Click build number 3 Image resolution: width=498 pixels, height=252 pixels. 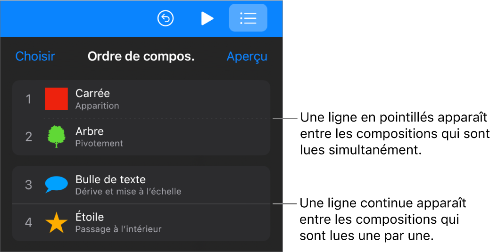coord(29,184)
